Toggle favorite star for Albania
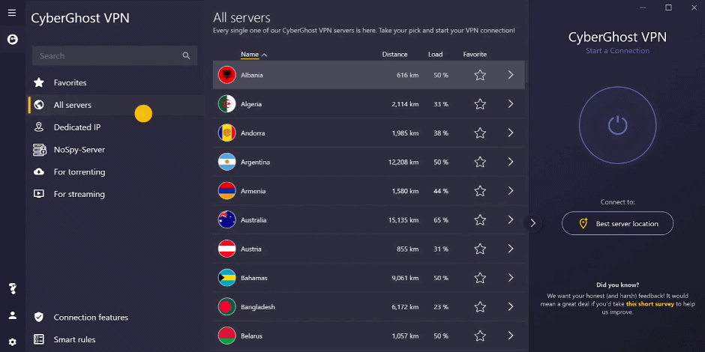705x352 pixels. click(480, 75)
